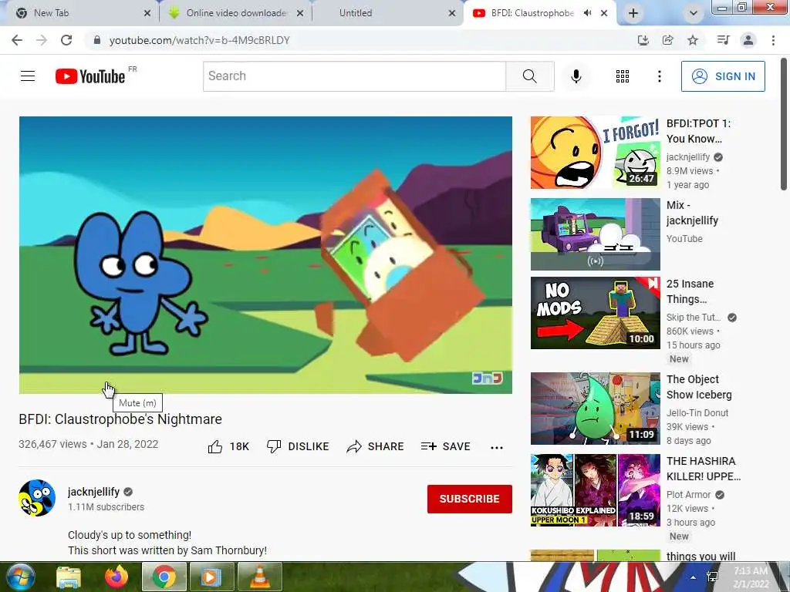Click title 'BFDI:TPOT 1: You Know…'
This screenshot has height=592, width=790.
coord(698,131)
